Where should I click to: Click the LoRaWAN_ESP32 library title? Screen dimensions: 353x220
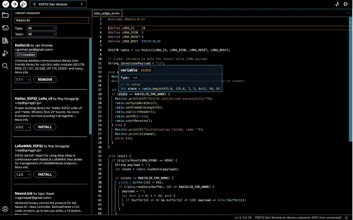click(29, 146)
